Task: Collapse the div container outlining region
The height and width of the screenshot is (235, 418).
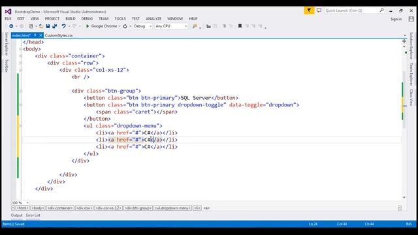Action: click(20, 56)
